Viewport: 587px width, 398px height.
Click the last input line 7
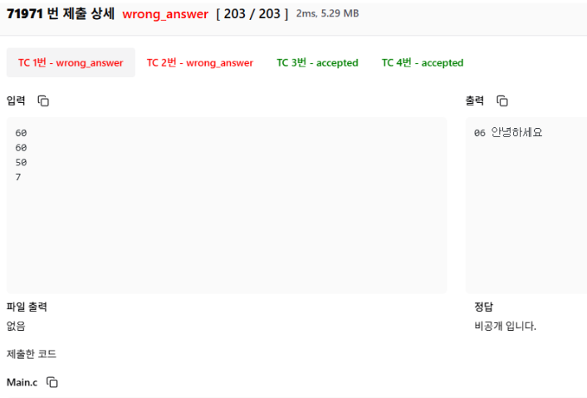coord(18,177)
